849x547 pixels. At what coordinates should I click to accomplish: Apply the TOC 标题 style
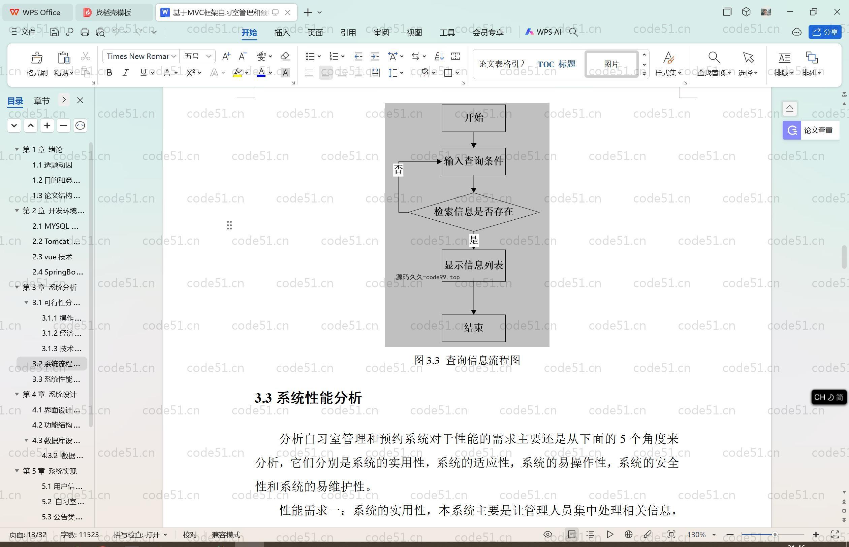(556, 64)
